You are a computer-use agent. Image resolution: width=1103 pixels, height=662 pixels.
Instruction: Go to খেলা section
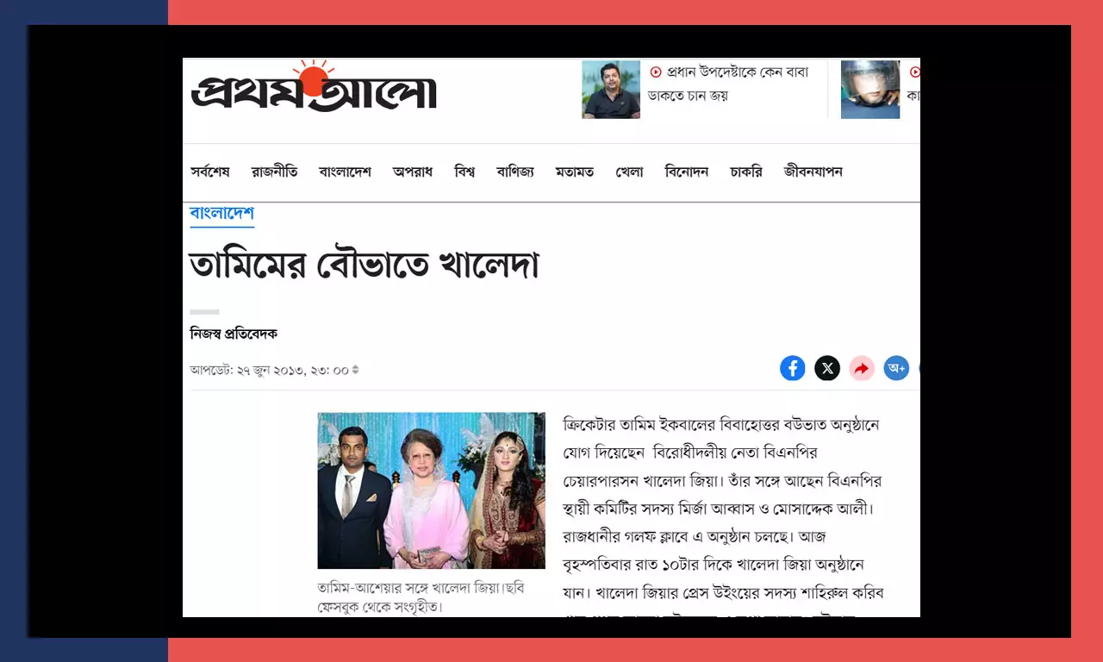(x=629, y=172)
